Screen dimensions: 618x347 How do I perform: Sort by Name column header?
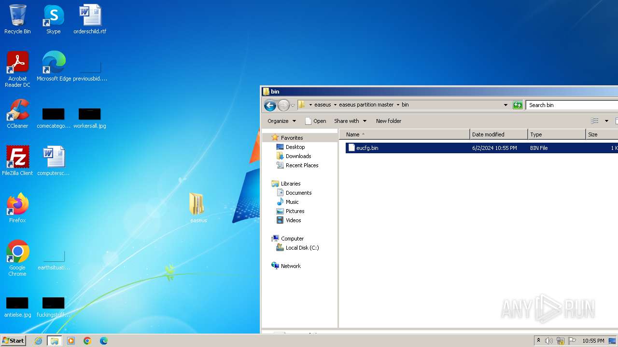point(405,134)
